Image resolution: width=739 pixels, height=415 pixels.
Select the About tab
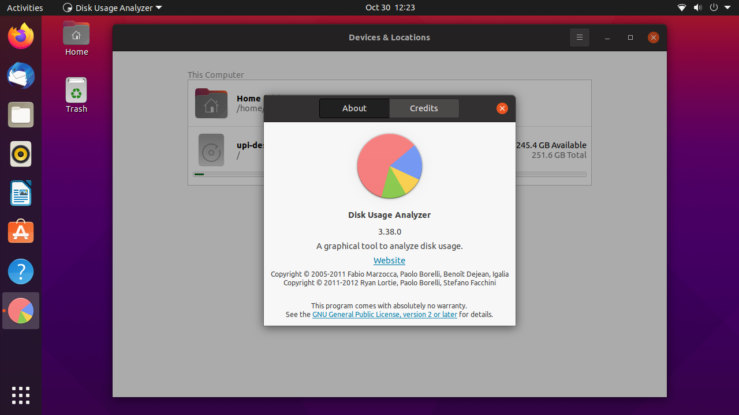(x=354, y=108)
